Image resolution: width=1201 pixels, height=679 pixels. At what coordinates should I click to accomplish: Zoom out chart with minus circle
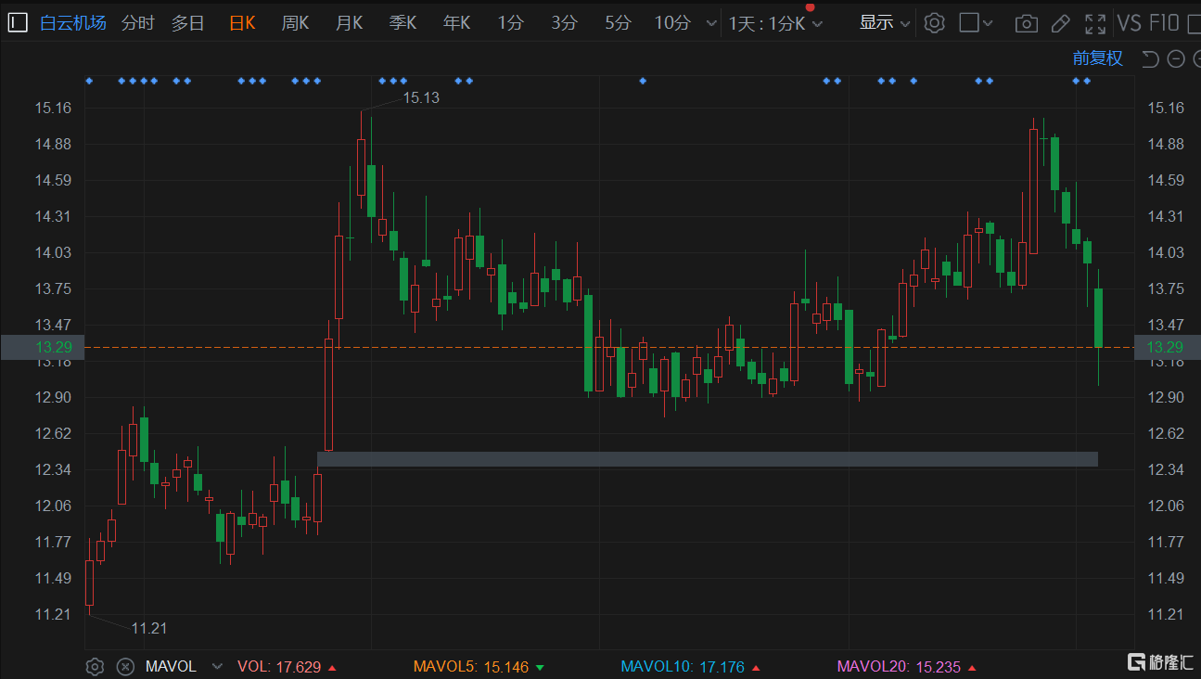click(x=1176, y=59)
